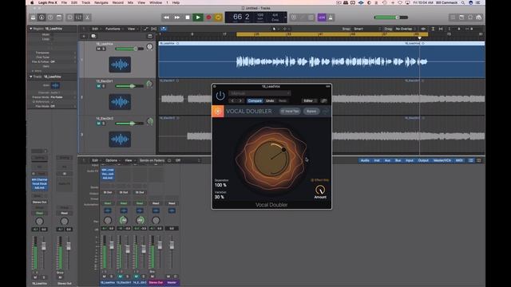511x287 pixels.
Task: Click Undo in the plugin header
Action: click(x=270, y=101)
